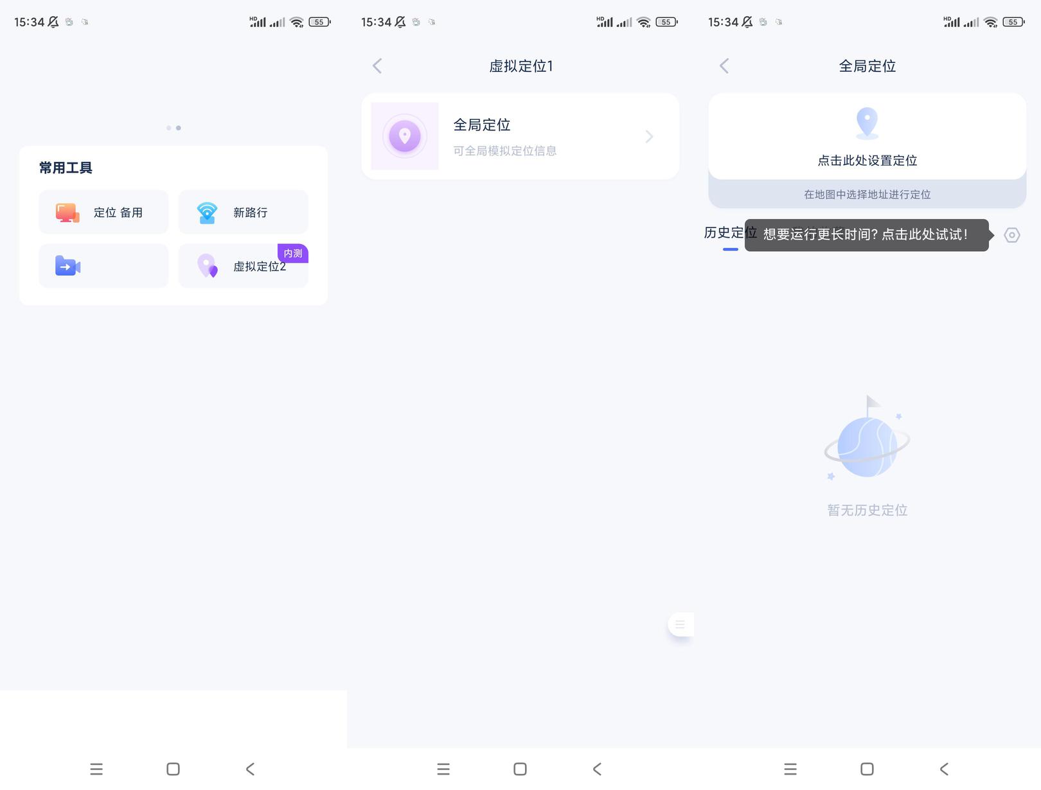Click 点击此处设置定位 button

(x=867, y=136)
